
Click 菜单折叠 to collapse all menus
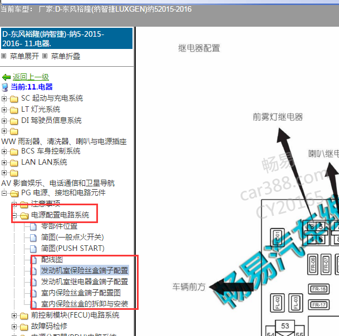[x=66, y=56]
